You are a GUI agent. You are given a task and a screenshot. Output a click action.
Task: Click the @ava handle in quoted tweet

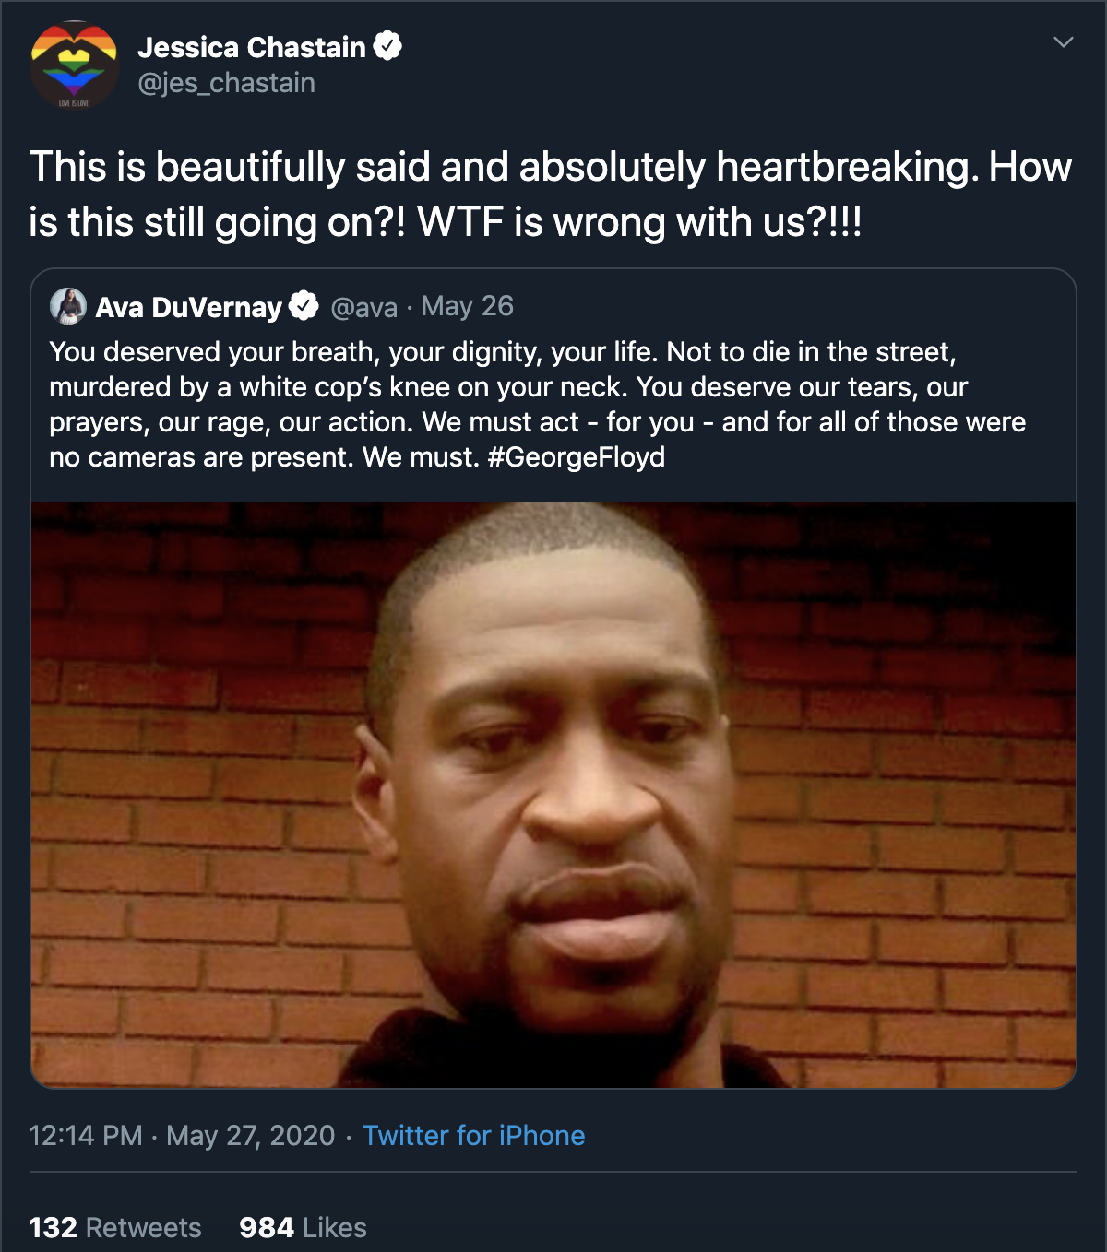[363, 307]
